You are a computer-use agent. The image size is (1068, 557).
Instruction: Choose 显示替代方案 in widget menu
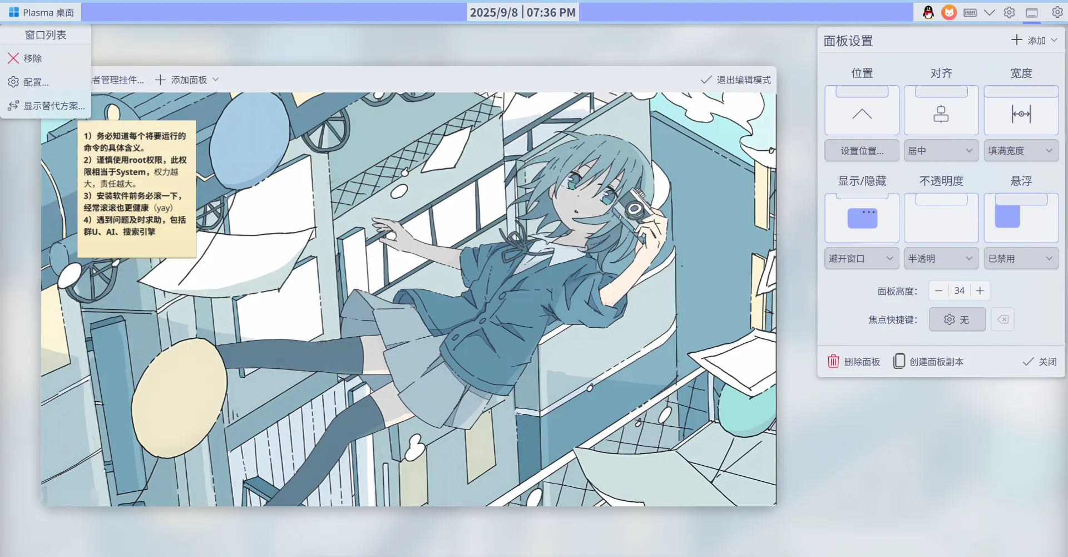pyautogui.click(x=53, y=106)
